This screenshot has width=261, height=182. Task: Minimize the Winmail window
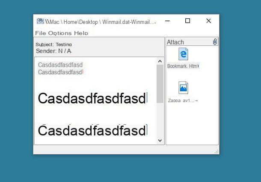tap(167, 21)
